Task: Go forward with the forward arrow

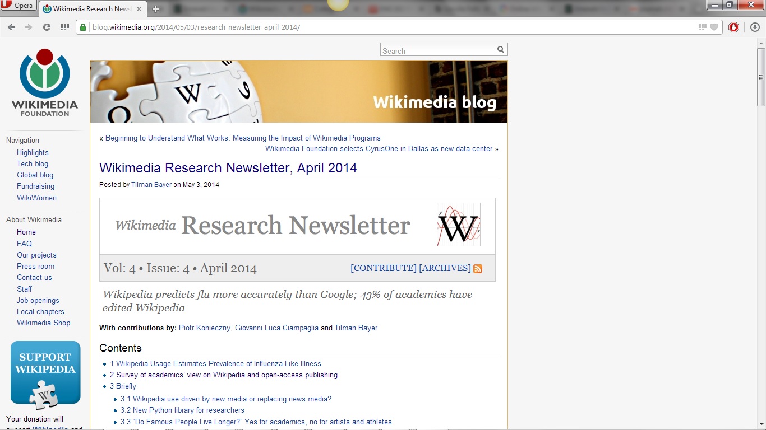Action: tap(29, 27)
